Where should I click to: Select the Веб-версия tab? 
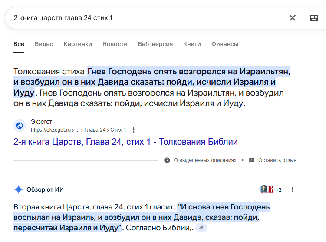coord(155,44)
